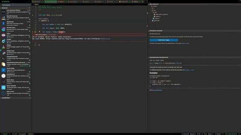
Task: Open the Customize UI extension icon
Action: pyautogui.click(x=3, y=76)
